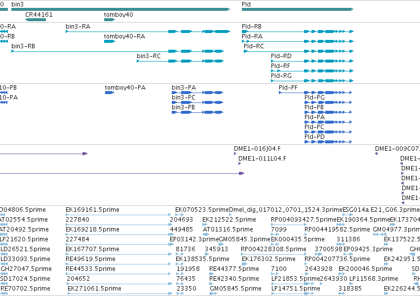
Task: Click the 191958 EST label
Action: (x=188, y=269)
